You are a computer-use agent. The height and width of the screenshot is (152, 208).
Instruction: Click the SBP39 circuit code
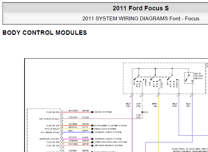[85, 111]
